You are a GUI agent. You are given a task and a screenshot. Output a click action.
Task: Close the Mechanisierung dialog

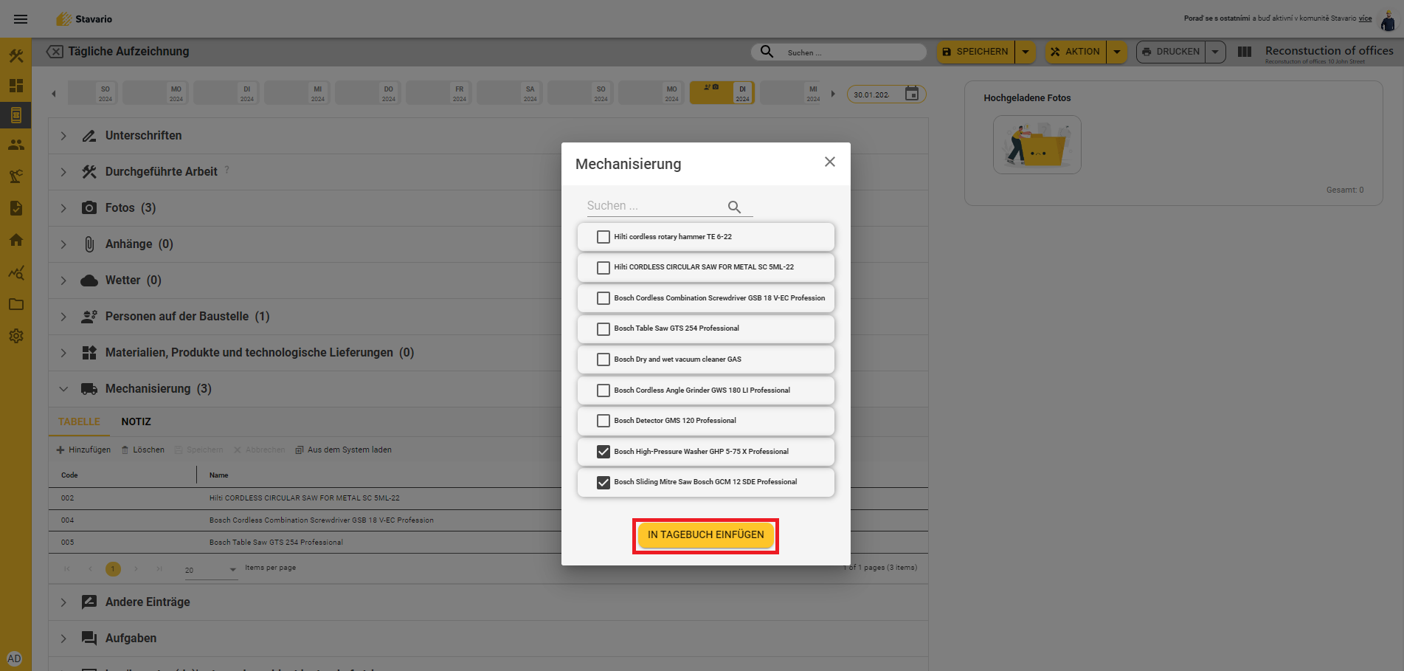pos(830,162)
